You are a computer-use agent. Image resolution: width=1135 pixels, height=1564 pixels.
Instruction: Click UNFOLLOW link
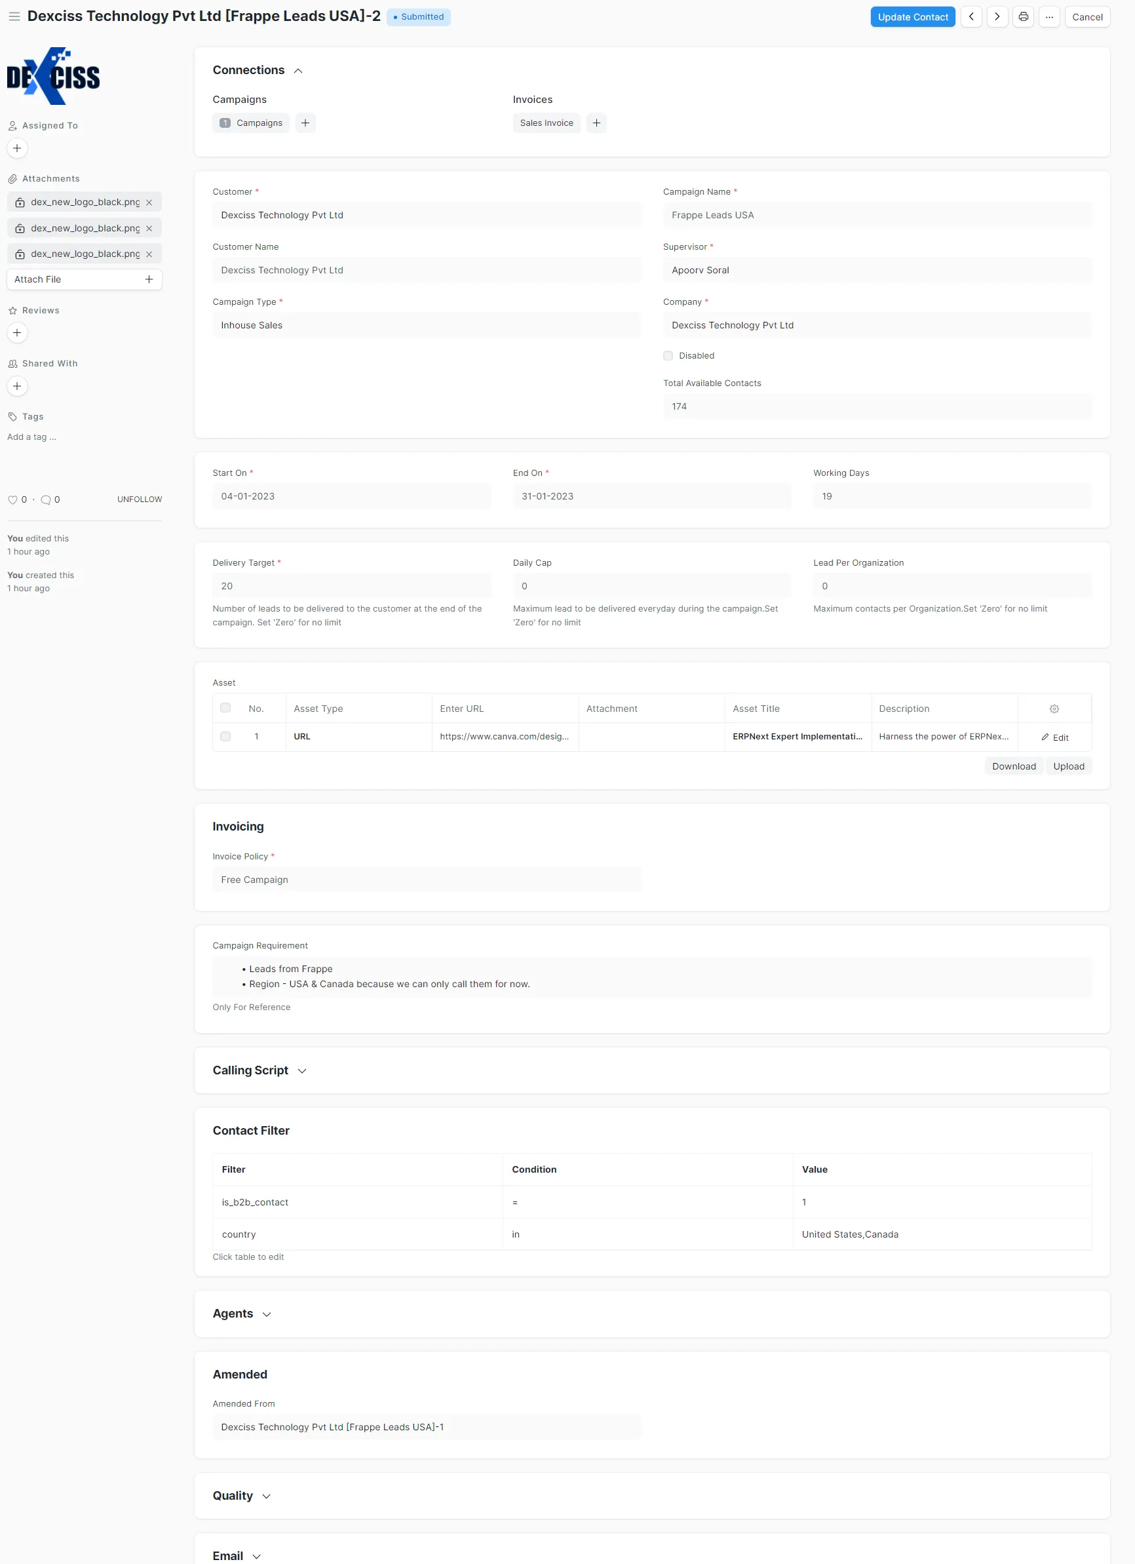click(140, 499)
